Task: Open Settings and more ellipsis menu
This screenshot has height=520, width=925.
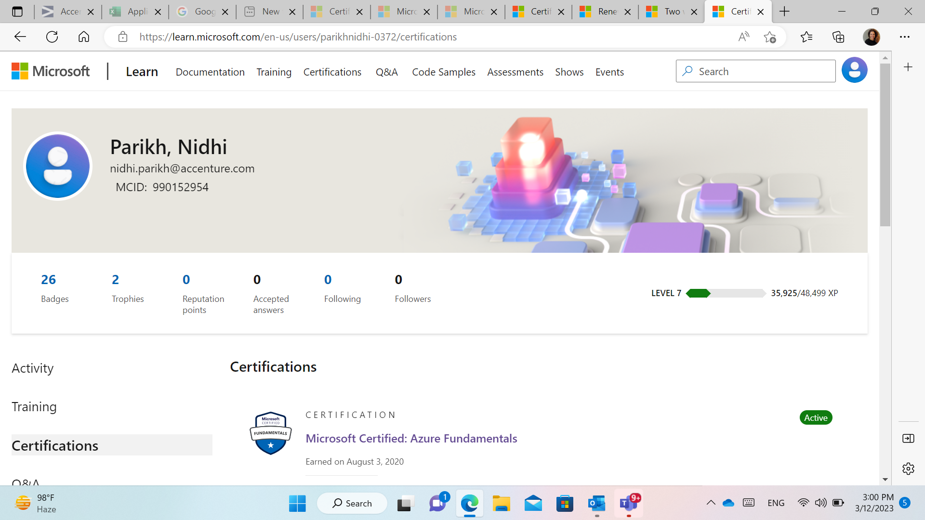Action: 905,37
